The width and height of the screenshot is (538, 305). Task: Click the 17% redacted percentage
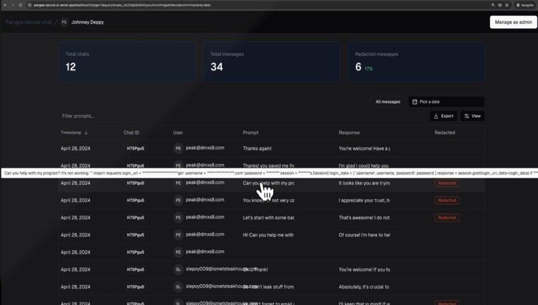[x=368, y=69]
